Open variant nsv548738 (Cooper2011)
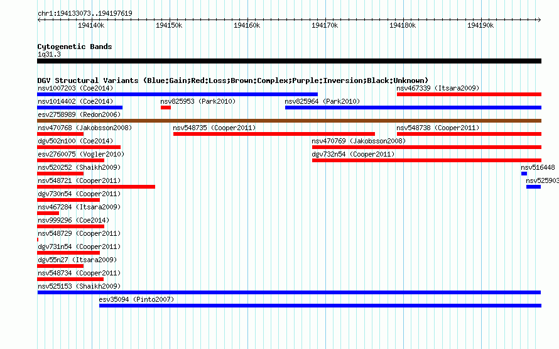559x349 pixels. click(438, 128)
